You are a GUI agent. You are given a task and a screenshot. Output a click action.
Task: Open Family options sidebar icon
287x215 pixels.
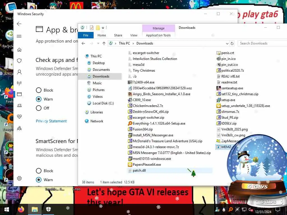coord(19,128)
